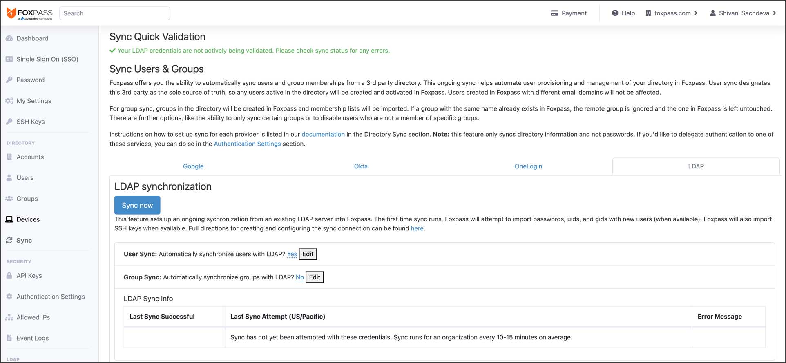This screenshot has height=363, width=786.
Task: Click the SSH Keys key icon
Action: [9, 122]
